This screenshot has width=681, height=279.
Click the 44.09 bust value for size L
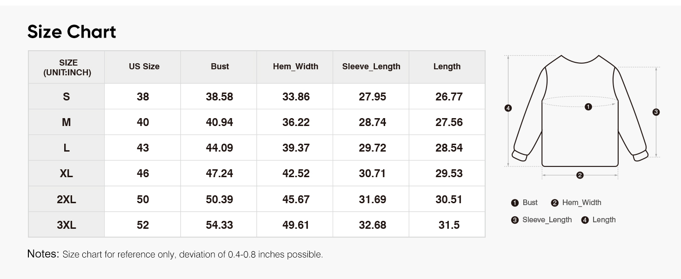pos(220,148)
